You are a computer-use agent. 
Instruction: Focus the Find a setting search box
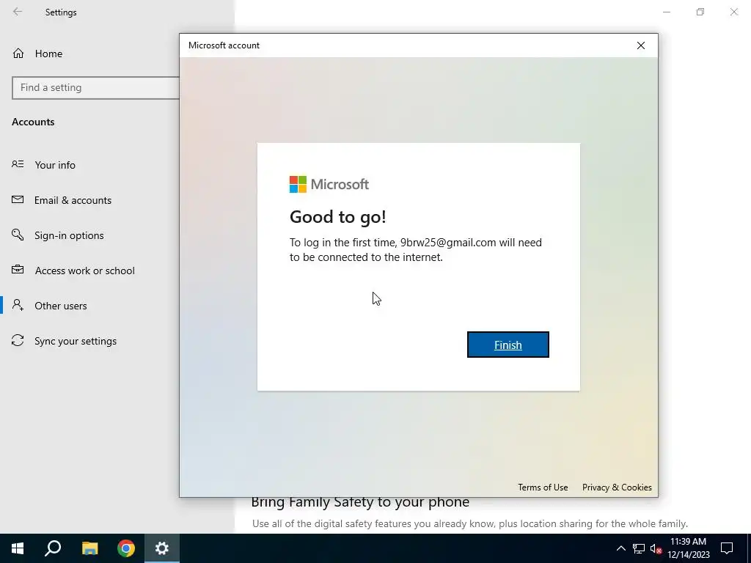click(96, 88)
